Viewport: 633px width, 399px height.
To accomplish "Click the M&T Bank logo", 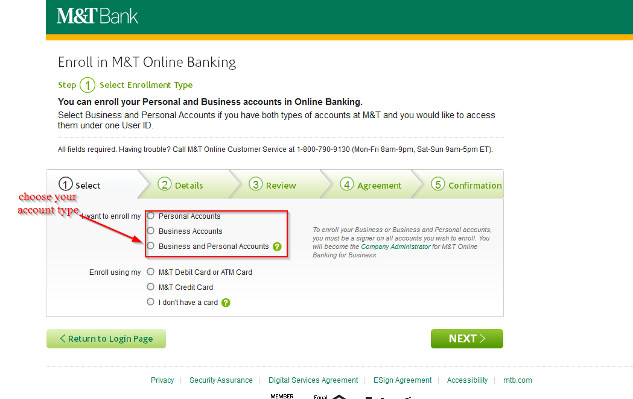I will 97,16.
